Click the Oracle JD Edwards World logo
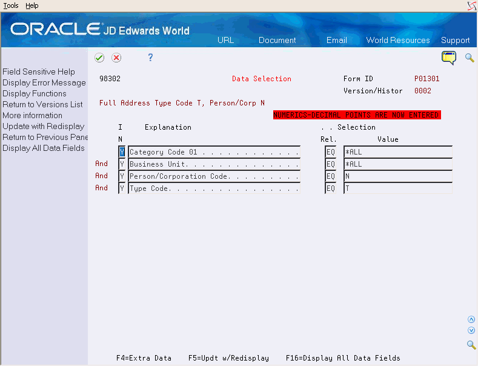The image size is (478, 366). point(100,29)
